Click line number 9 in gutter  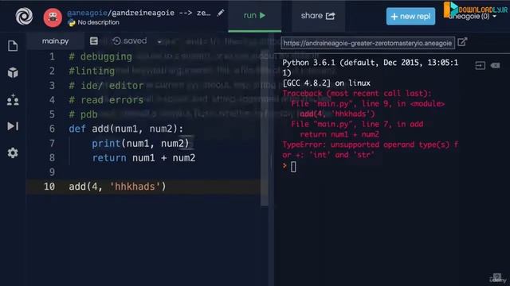[x=52, y=172]
